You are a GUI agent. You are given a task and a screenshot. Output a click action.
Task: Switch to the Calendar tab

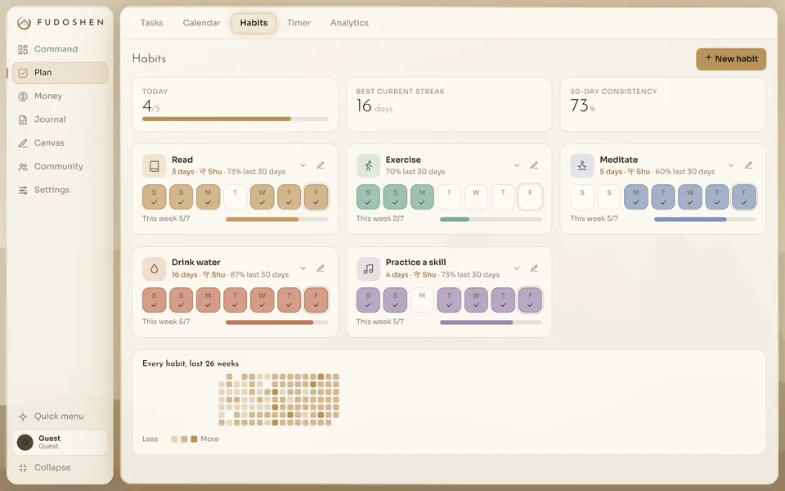click(x=201, y=23)
